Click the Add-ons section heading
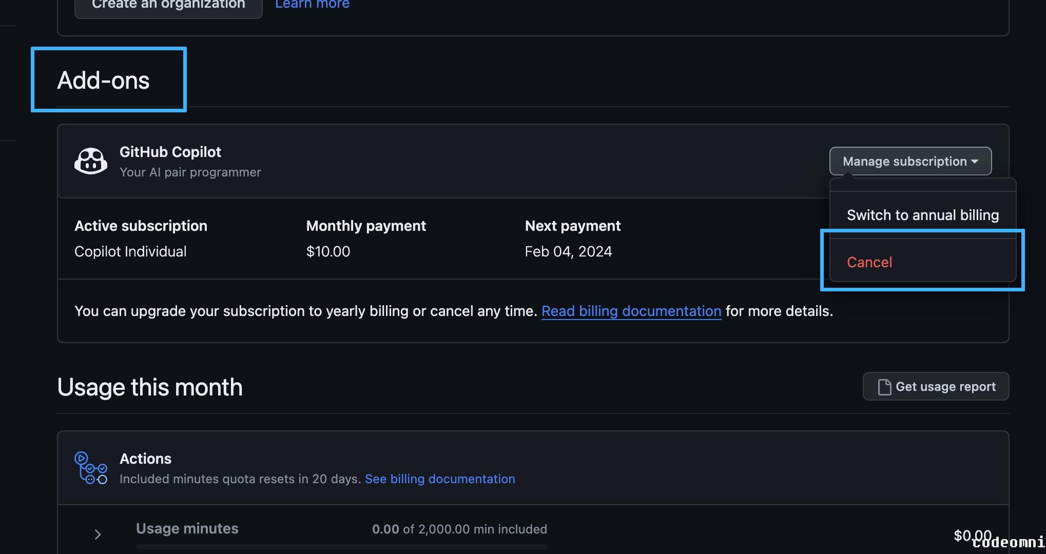 click(x=104, y=81)
